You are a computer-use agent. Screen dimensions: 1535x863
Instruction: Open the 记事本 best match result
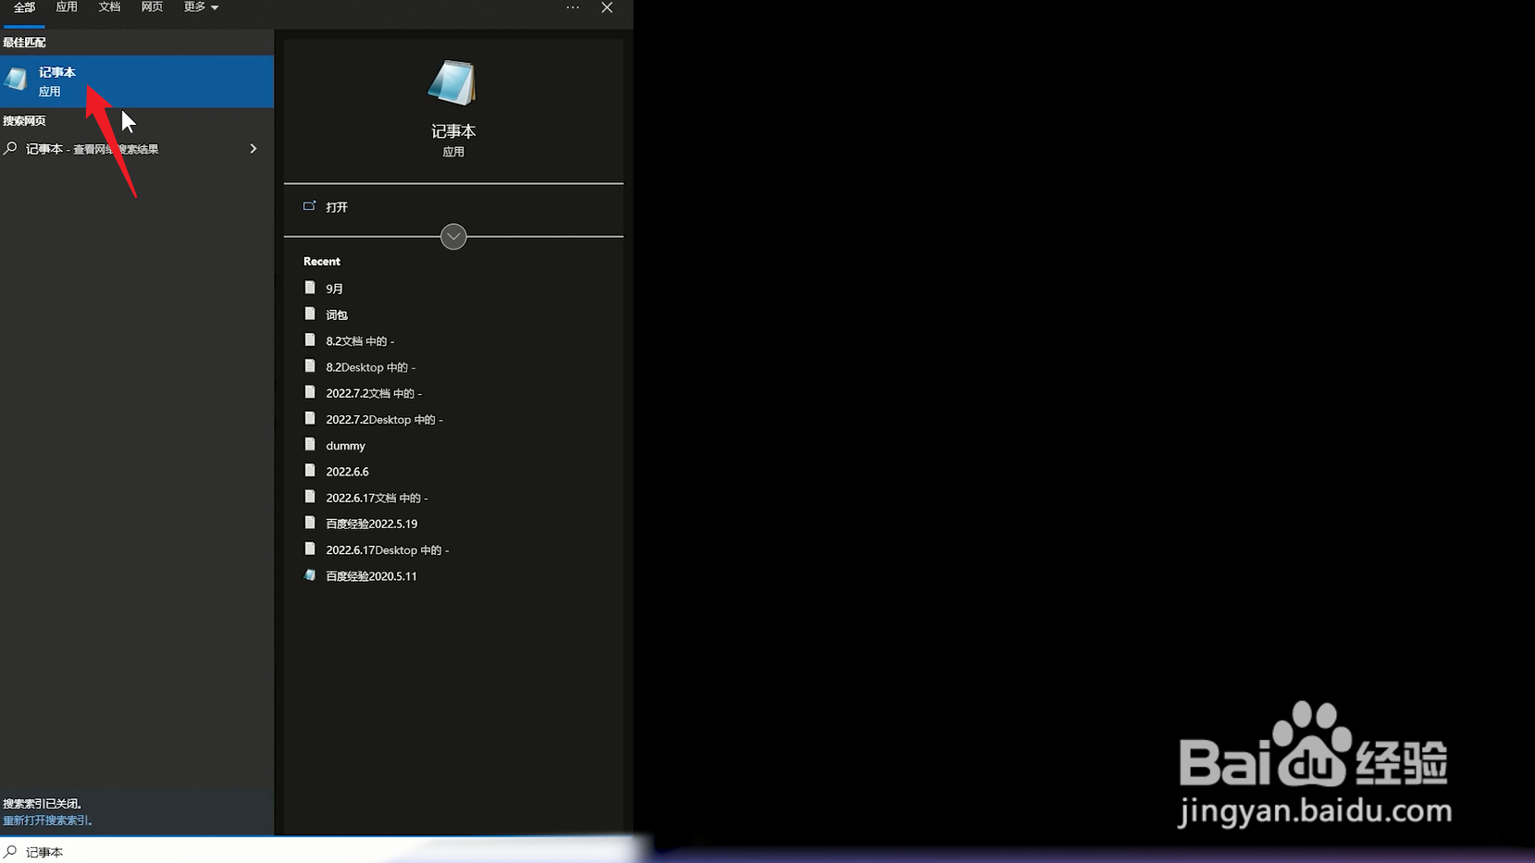(x=137, y=81)
